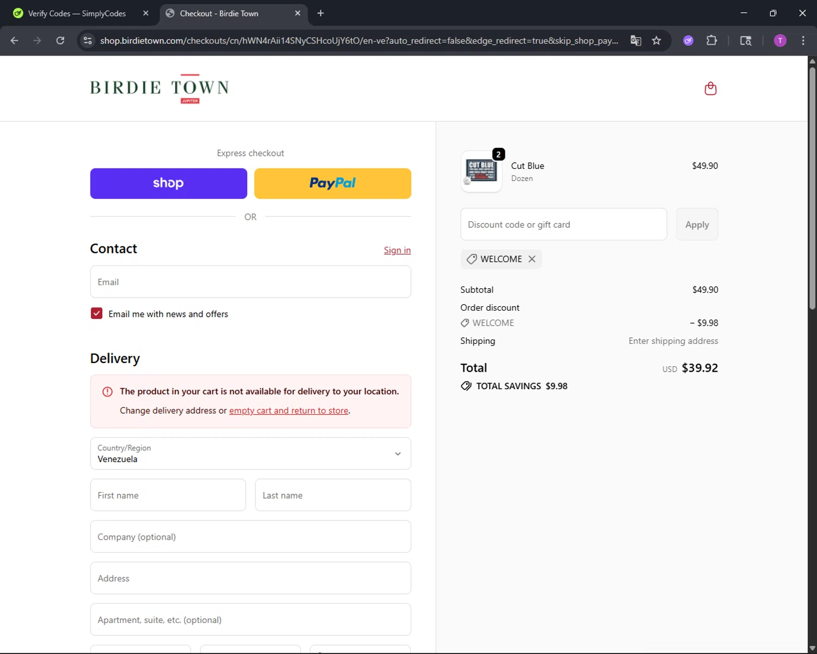Click the WELCOME discount tag chip
This screenshot has width=817, height=654.
click(501, 259)
